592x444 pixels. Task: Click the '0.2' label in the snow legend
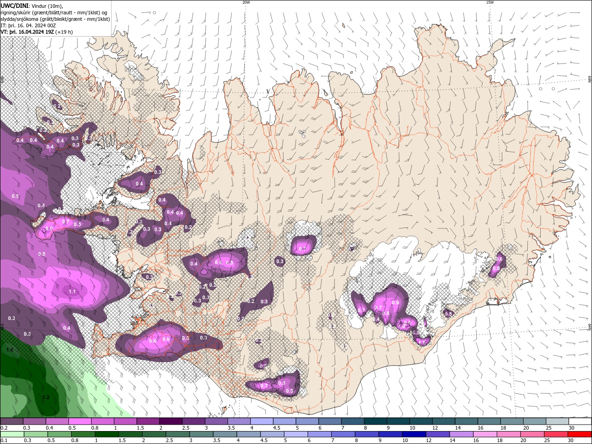pos(4,428)
